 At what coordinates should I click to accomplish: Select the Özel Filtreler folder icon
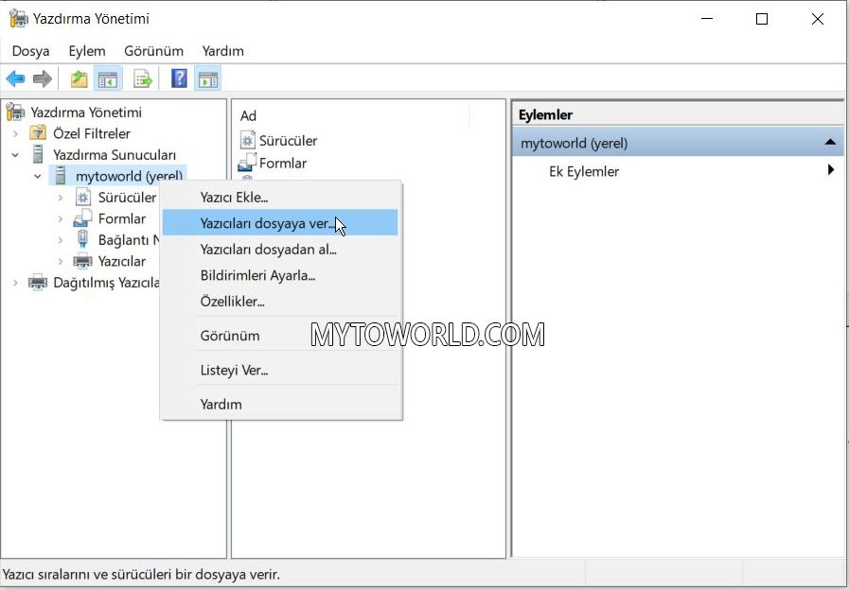38,133
